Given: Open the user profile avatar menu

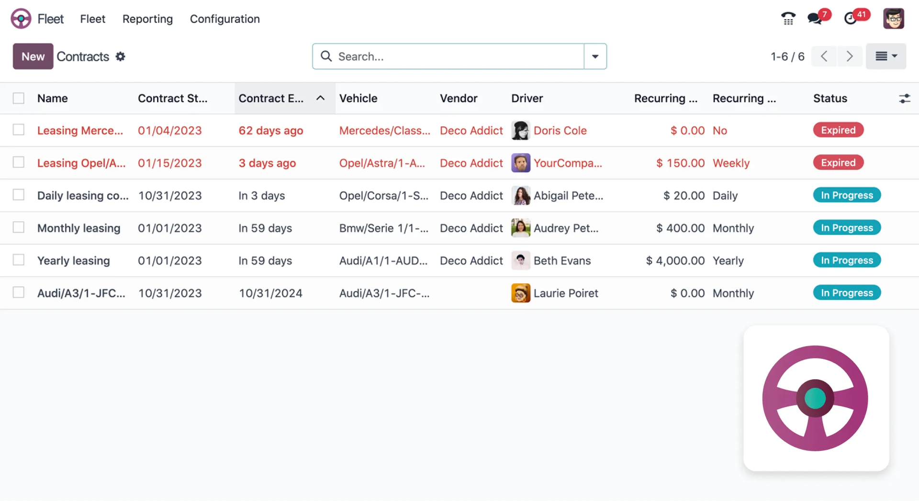Looking at the screenshot, I should (x=893, y=19).
